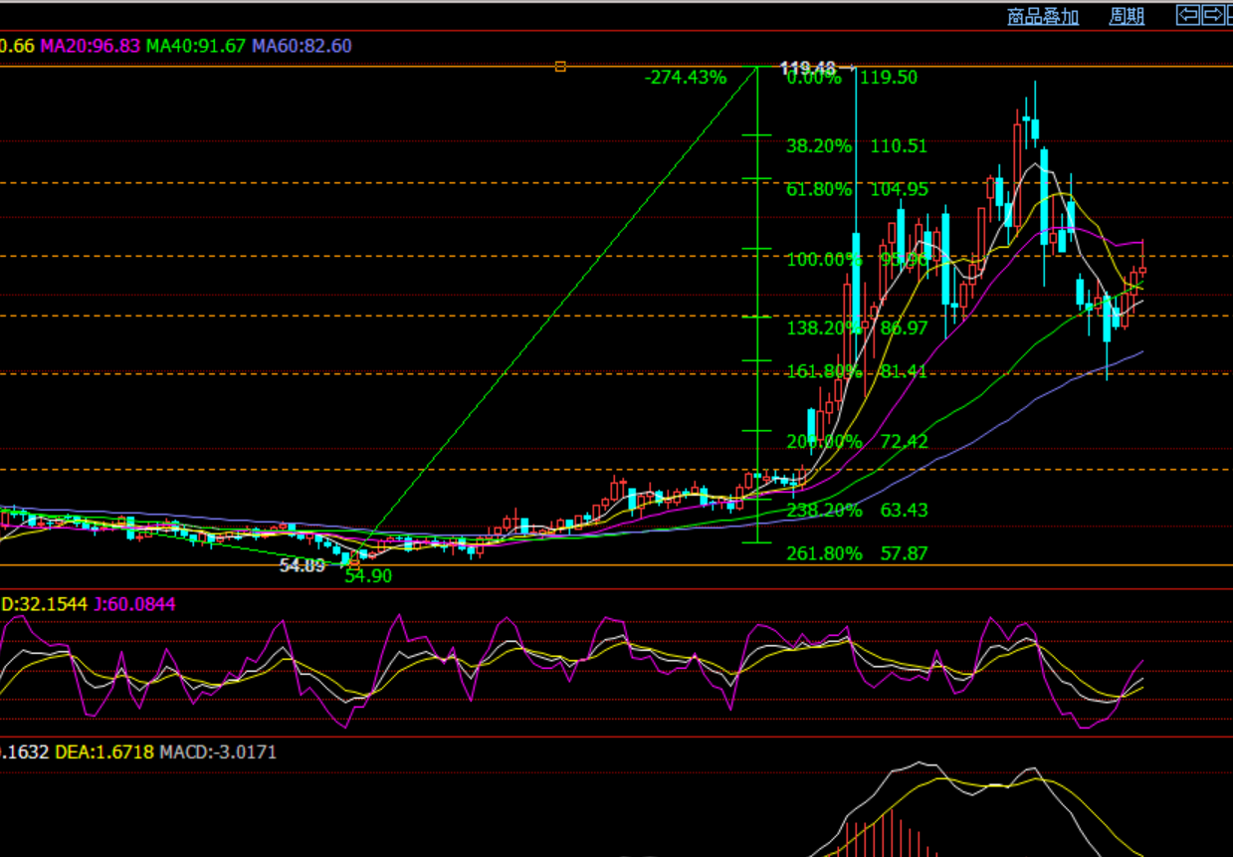Image resolution: width=1233 pixels, height=857 pixels.
Task: Click the MA20:96.83 indicator label
Action: (x=90, y=46)
